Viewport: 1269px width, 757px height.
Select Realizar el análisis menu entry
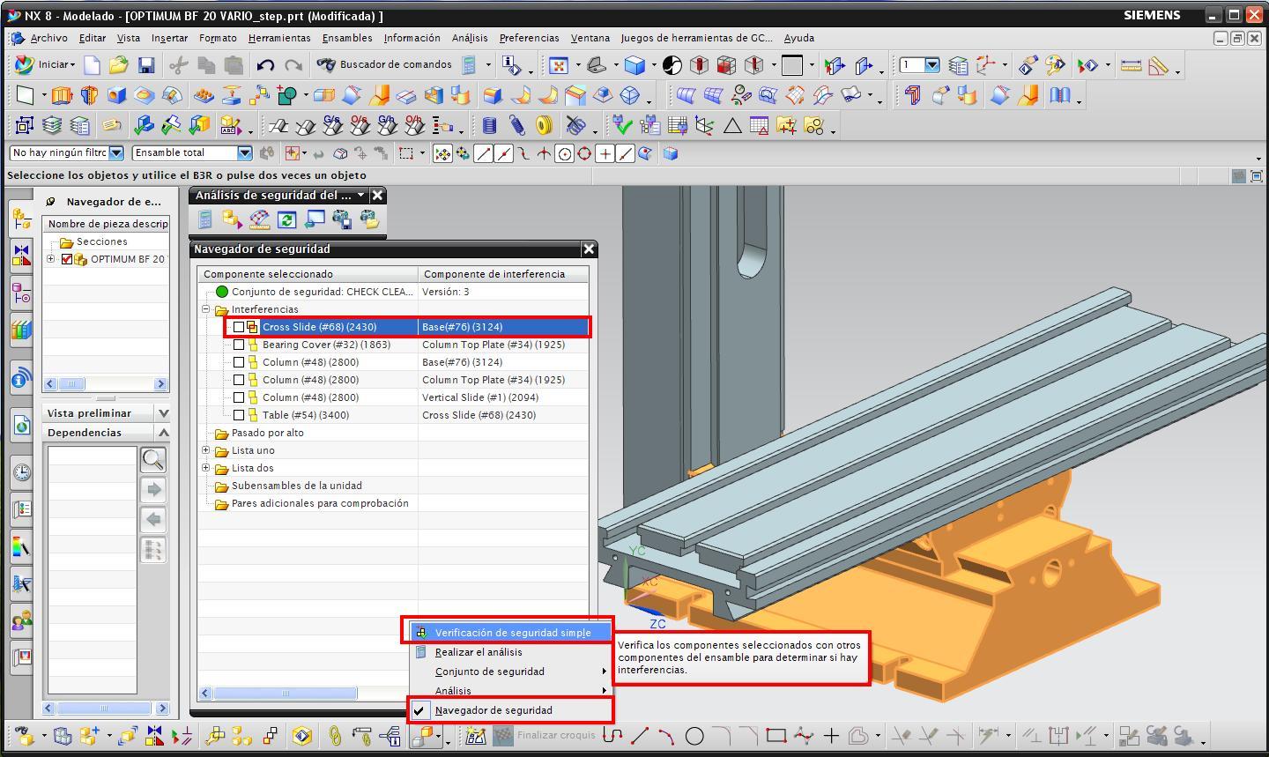[x=511, y=652]
